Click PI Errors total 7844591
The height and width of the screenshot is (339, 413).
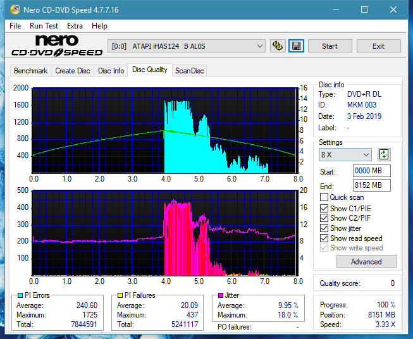click(84, 324)
